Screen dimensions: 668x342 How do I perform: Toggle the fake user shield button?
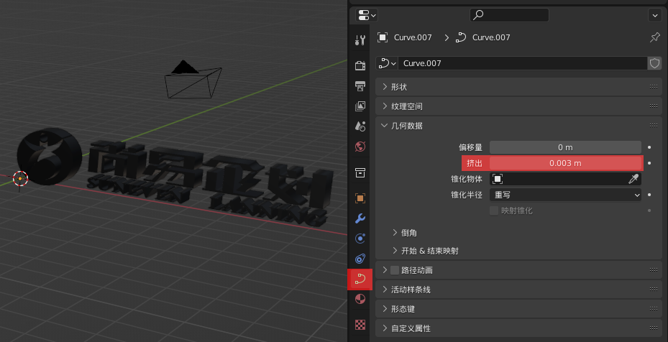click(x=654, y=63)
